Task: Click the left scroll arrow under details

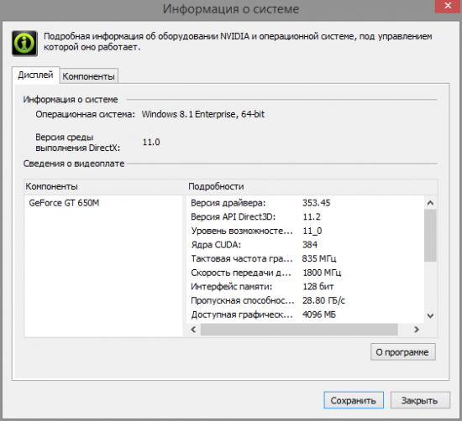Action: pos(193,330)
